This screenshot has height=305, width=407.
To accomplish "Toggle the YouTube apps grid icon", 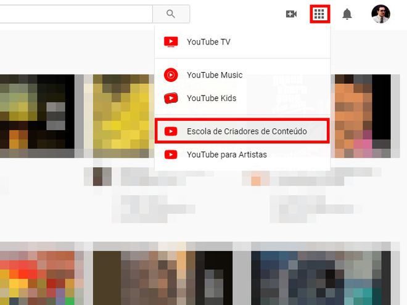I will click(x=320, y=14).
